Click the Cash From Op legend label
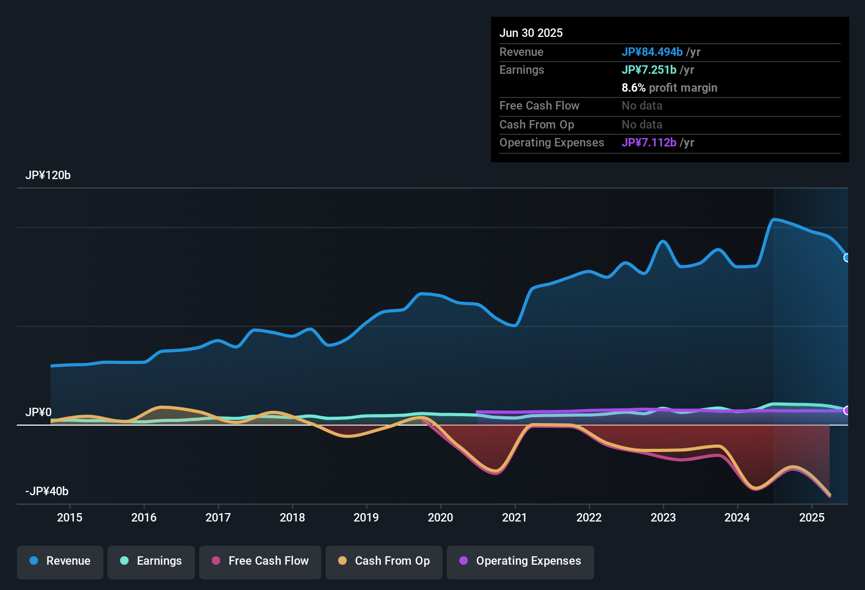Viewport: 865px width, 590px height. point(392,560)
